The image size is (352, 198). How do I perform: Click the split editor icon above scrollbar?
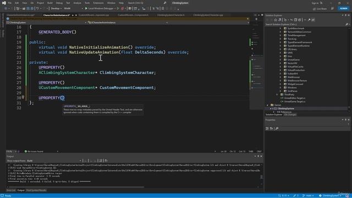(256, 19)
